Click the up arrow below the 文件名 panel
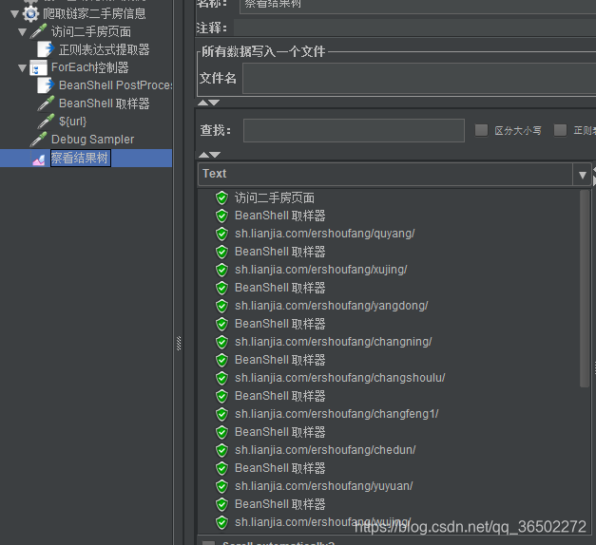 203,103
